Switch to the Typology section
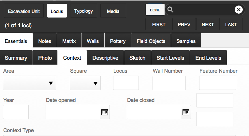The width and height of the screenshot is (249, 136). [83, 11]
